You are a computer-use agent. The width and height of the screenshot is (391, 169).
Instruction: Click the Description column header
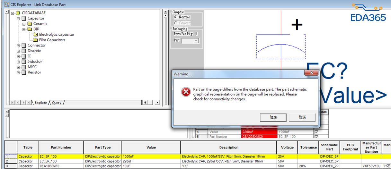[229, 148]
